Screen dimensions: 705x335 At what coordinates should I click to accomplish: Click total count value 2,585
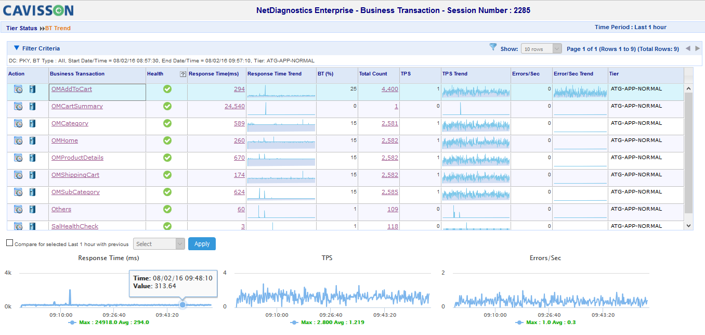click(390, 192)
